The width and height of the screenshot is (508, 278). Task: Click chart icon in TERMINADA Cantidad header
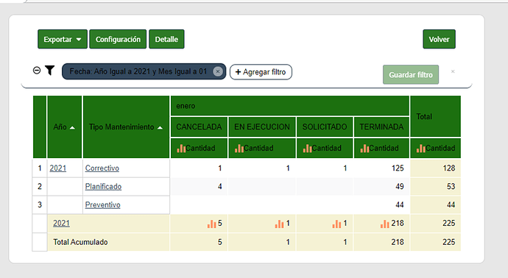click(364, 149)
